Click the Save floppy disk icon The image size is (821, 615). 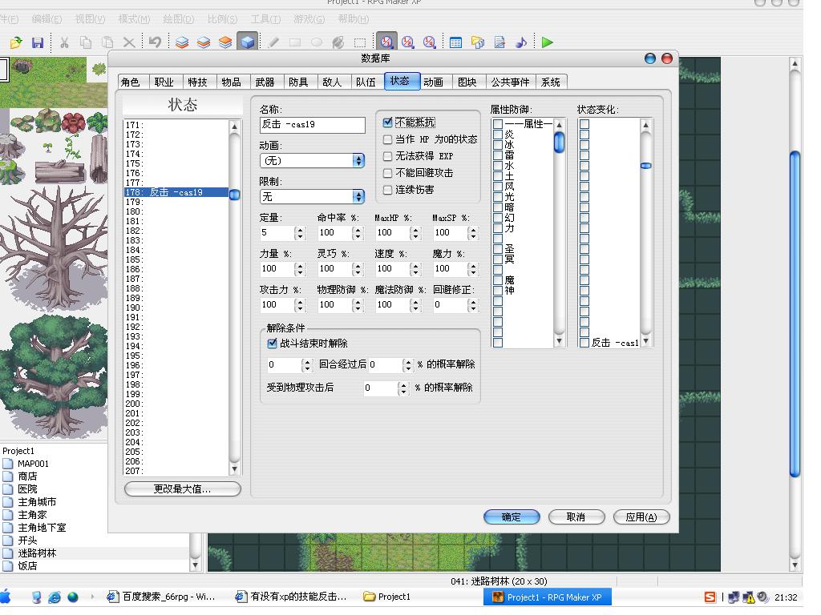[38, 42]
